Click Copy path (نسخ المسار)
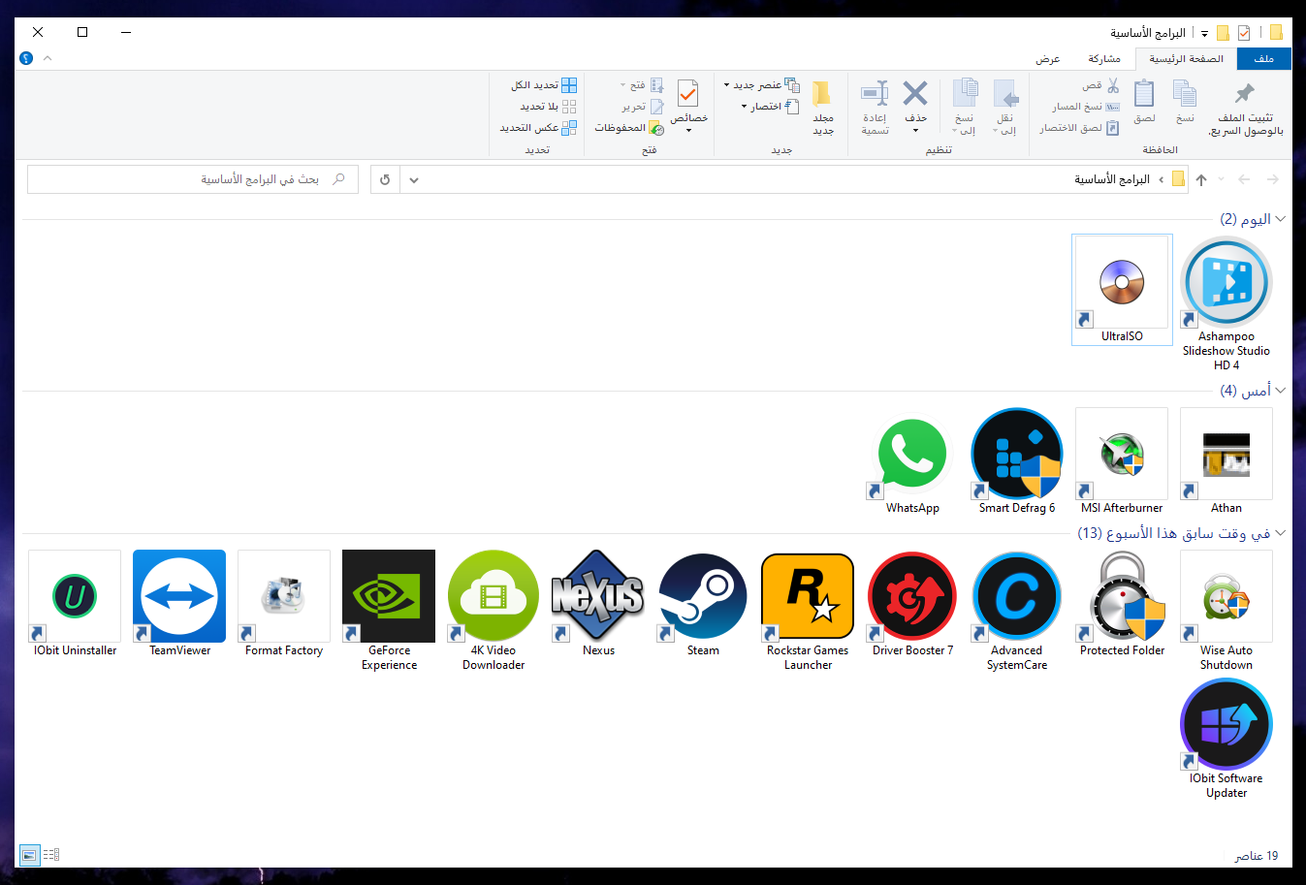This screenshot has height=885, width=1306. [1086, 107]
